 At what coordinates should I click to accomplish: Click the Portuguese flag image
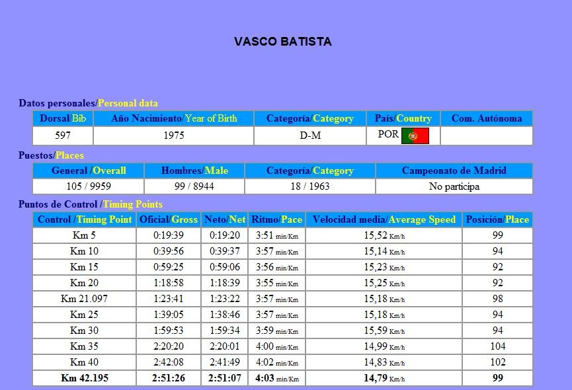coord(417,135)
